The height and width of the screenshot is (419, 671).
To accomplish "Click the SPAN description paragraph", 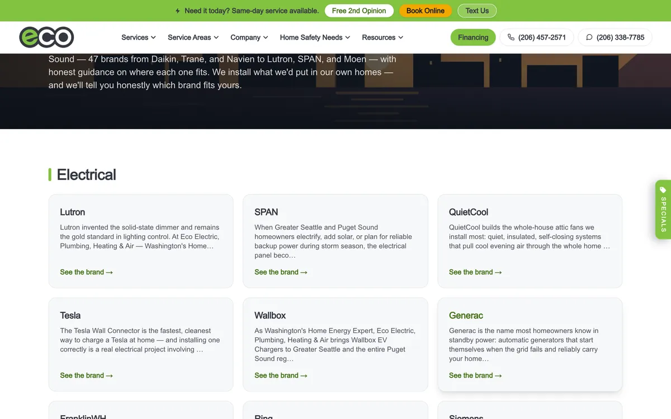I will [x=333, y=241].
